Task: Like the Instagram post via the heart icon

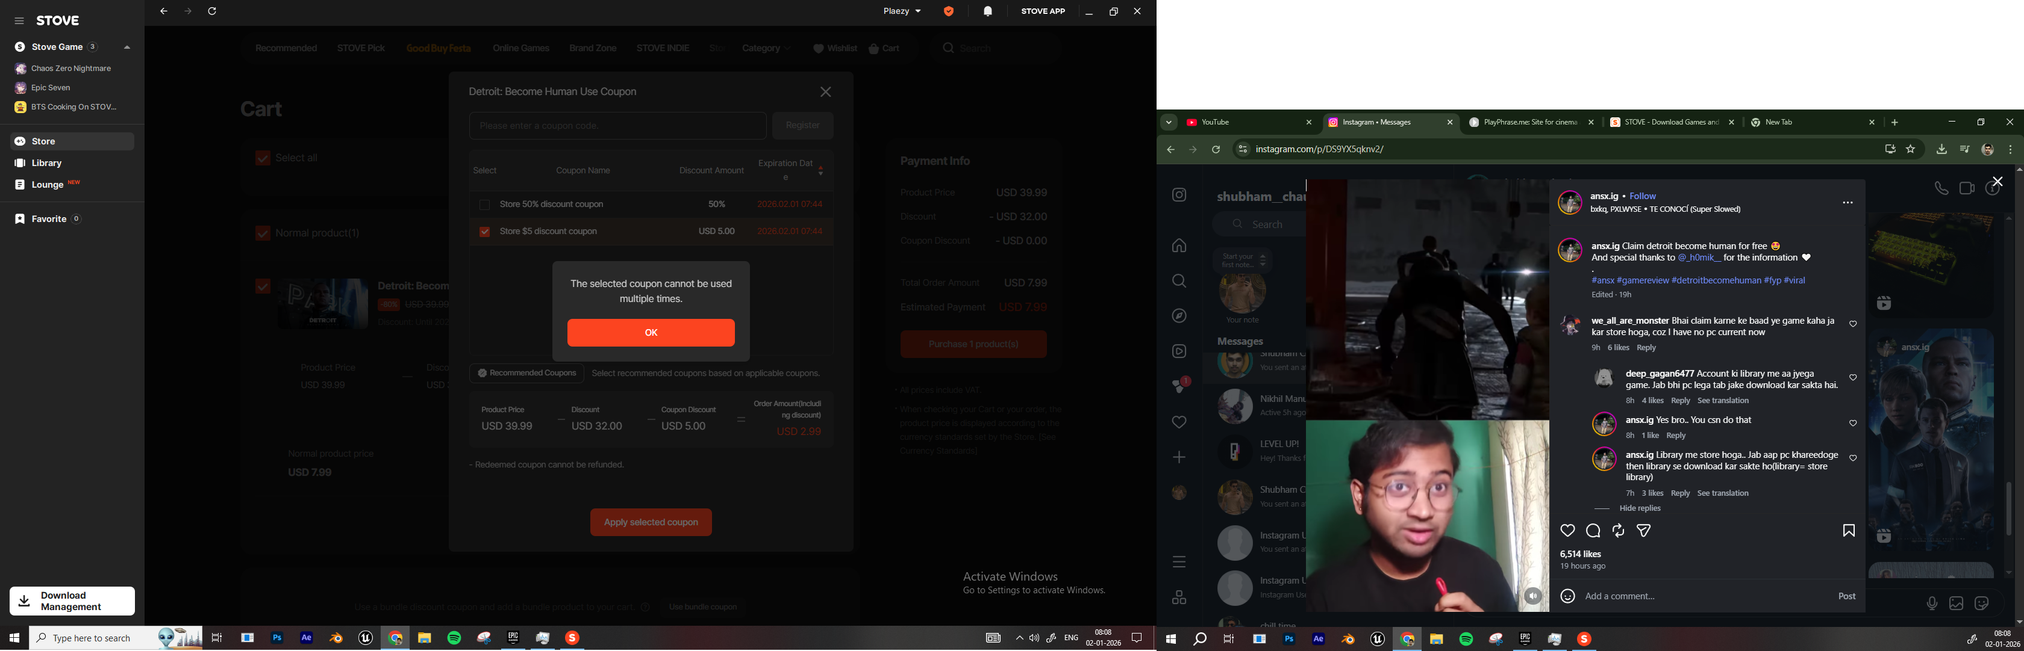Action: pyautogui.click(x=1567, y=531)
